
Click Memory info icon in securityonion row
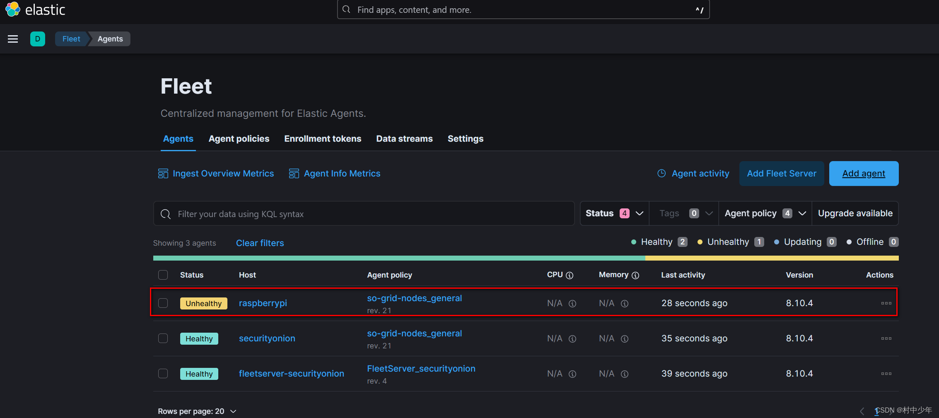pos(625,339)
